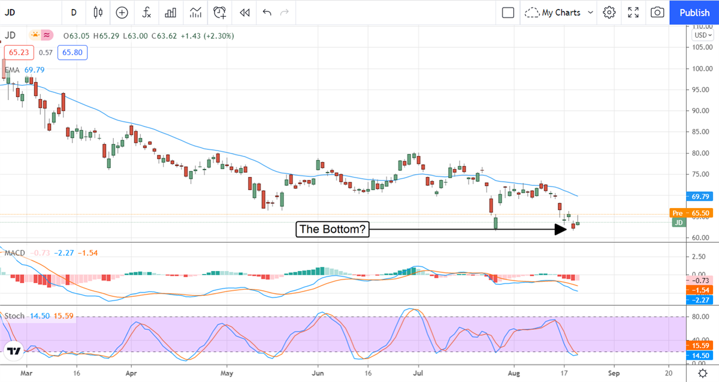Open the Indicators fx menu
Screen dimensions: 719x382
tap(146, 12)
